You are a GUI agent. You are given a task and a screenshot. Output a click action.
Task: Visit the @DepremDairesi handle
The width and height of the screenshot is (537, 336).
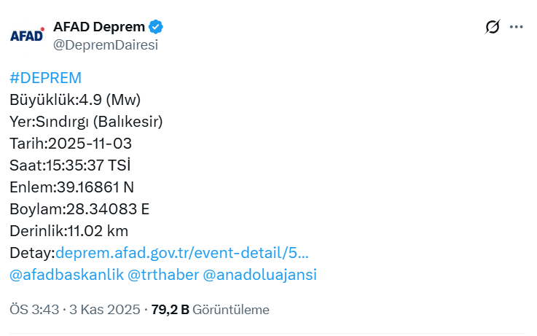106,44
